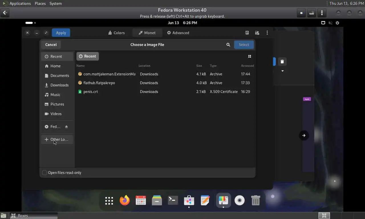Go back with Boxes back arrow
Screen dimensions: 365x219
[x=5, y=13]
